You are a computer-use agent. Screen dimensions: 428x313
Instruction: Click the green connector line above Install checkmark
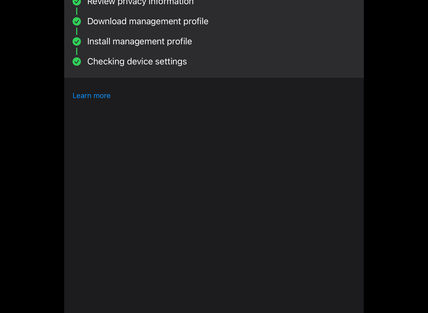[77, 31]
